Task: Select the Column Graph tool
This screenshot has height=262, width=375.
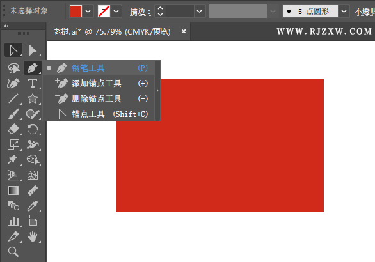Action: pyautogui.click(x=13, y=221)
